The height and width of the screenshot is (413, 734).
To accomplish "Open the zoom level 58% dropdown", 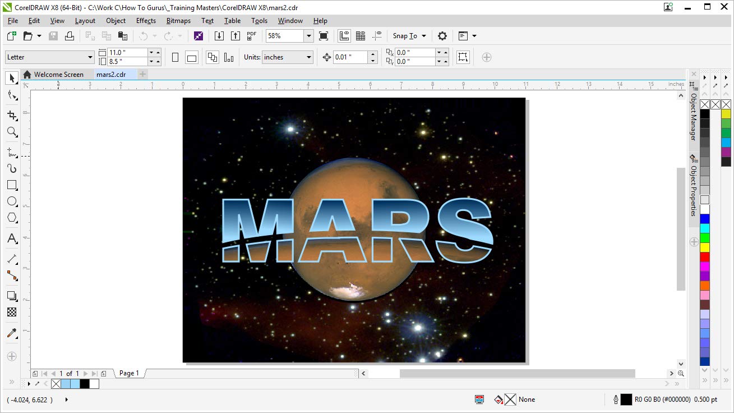I will pos(308,36).
